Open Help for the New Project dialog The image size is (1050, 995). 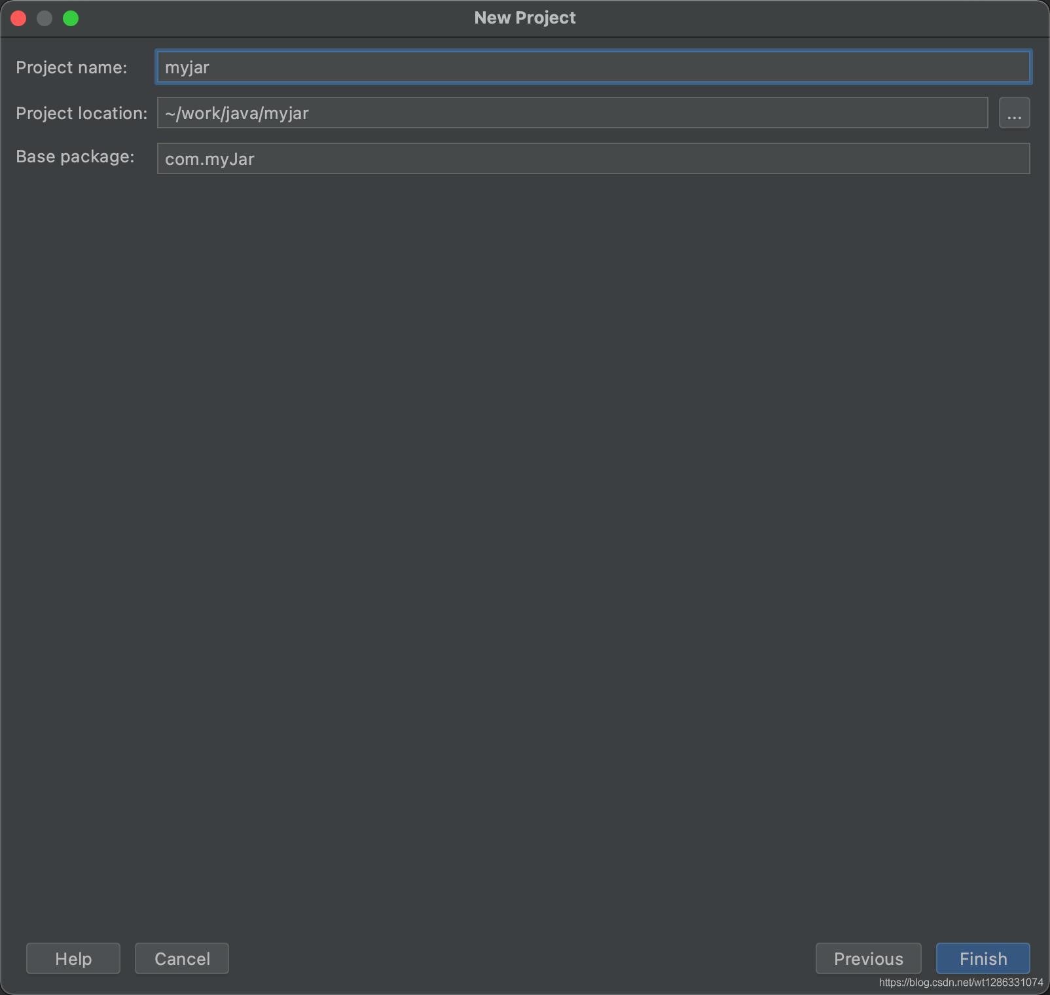73,958
